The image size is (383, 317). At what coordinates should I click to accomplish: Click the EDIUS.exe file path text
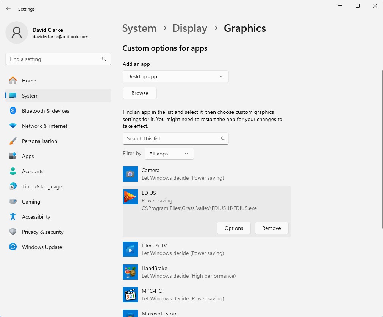pos(199,208)
